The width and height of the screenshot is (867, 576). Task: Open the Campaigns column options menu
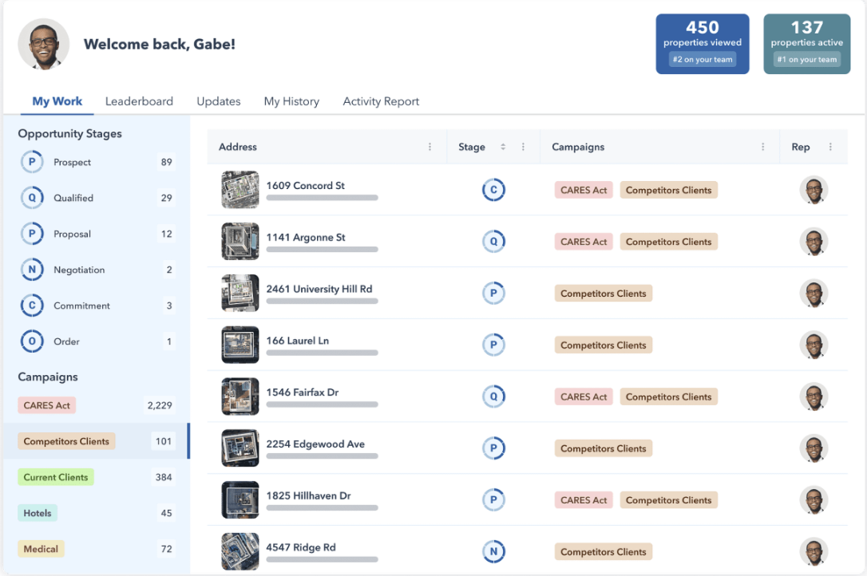pyautogui.click(x=762, y=147)
